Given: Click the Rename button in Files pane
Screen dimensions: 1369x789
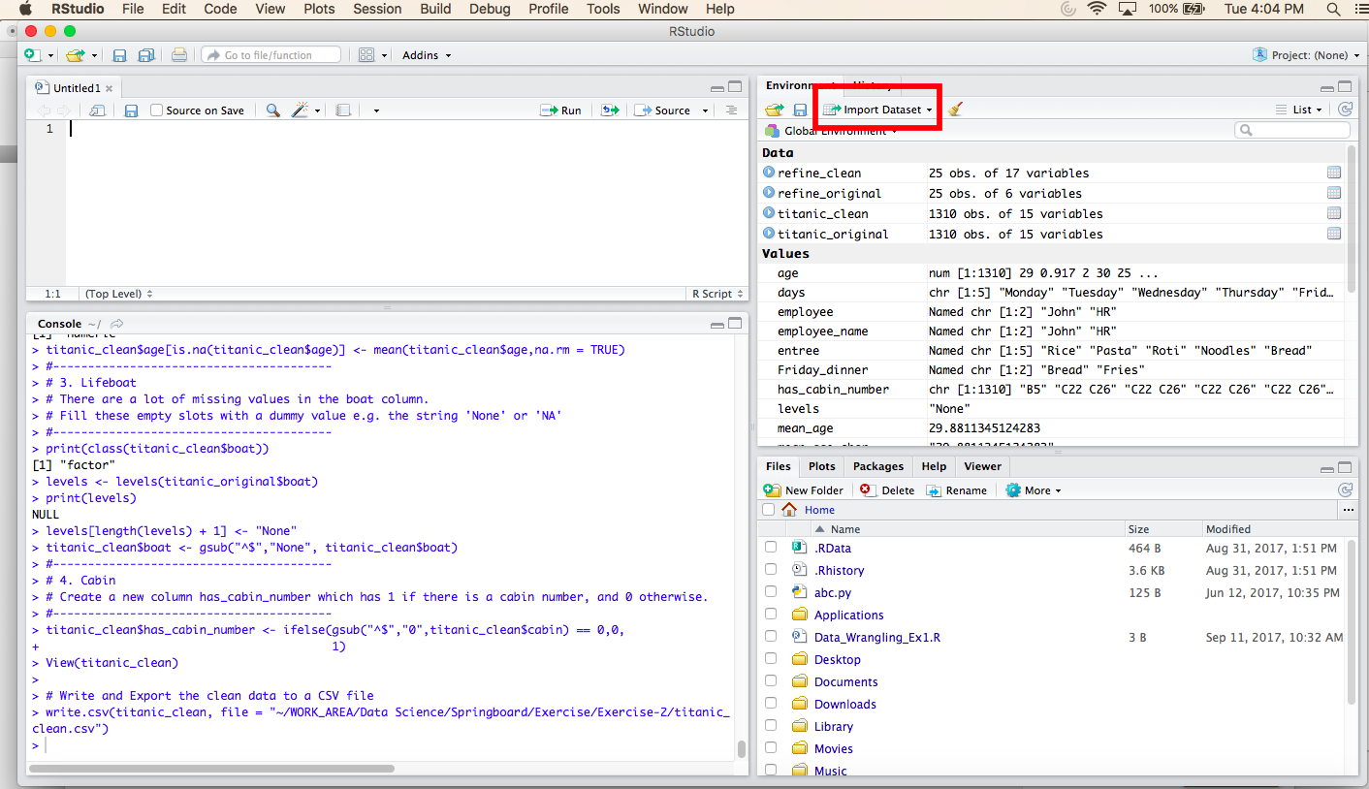Looking at the screenshot, I should [x=957, y=489].
